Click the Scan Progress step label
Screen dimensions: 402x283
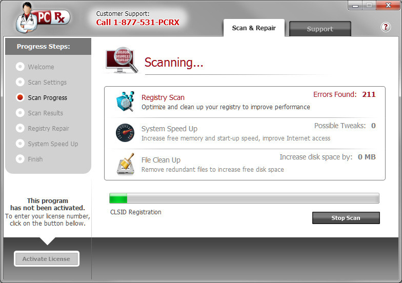(47, 97)
